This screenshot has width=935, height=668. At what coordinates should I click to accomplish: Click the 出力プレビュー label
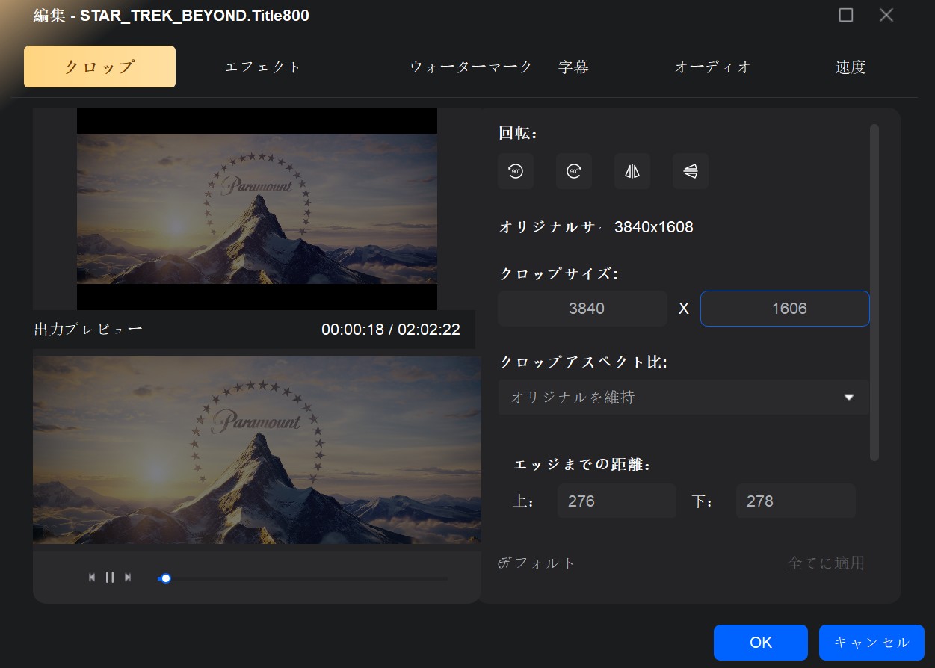88,329
